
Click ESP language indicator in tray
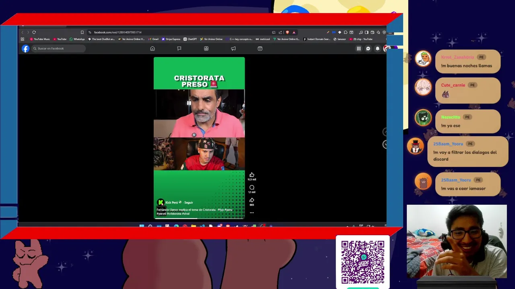(x=361, y=226)
